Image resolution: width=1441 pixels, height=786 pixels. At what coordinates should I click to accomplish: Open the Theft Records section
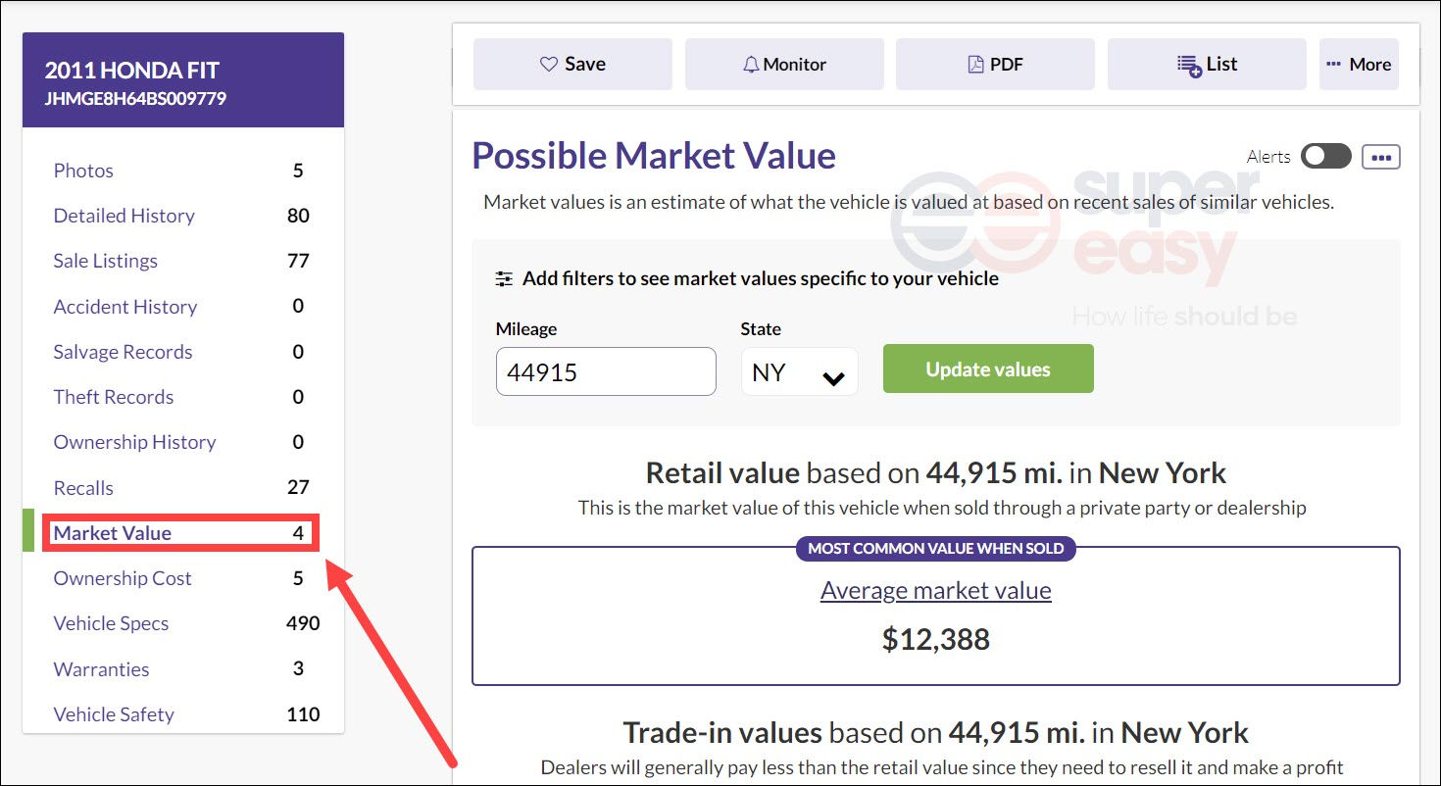tap(114, 397)
